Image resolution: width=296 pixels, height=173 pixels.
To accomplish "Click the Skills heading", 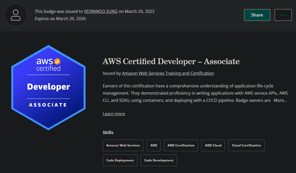I will click(108, 133).
